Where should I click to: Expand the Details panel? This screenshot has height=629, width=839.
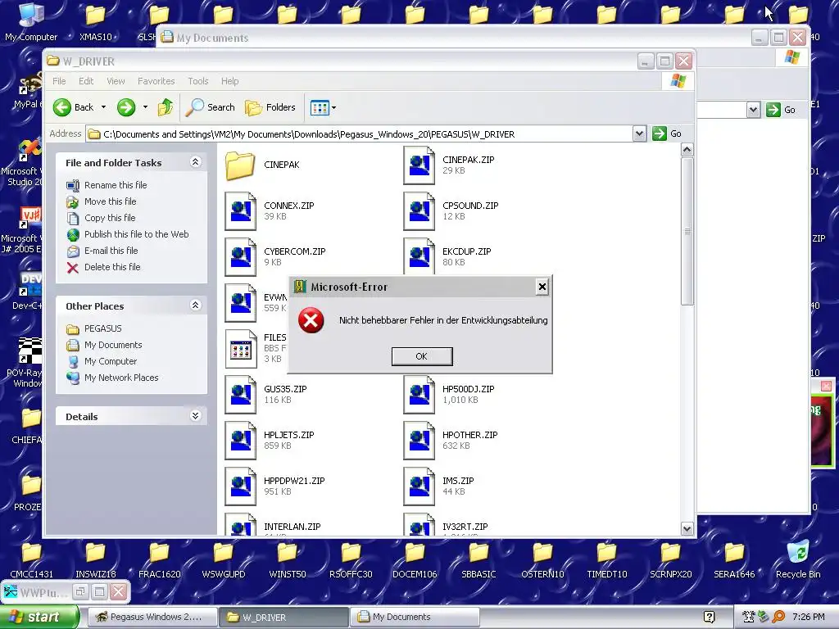pos(195,416)
